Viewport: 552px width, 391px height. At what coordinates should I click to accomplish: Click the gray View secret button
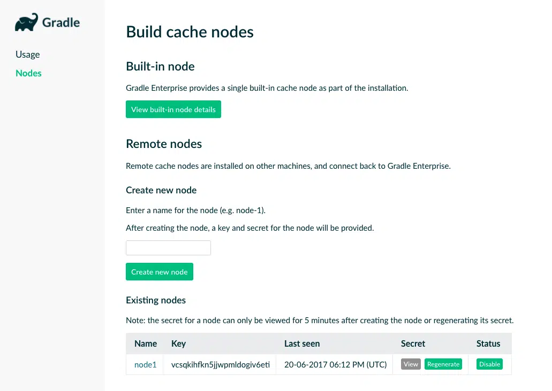(x=411, y=364)
